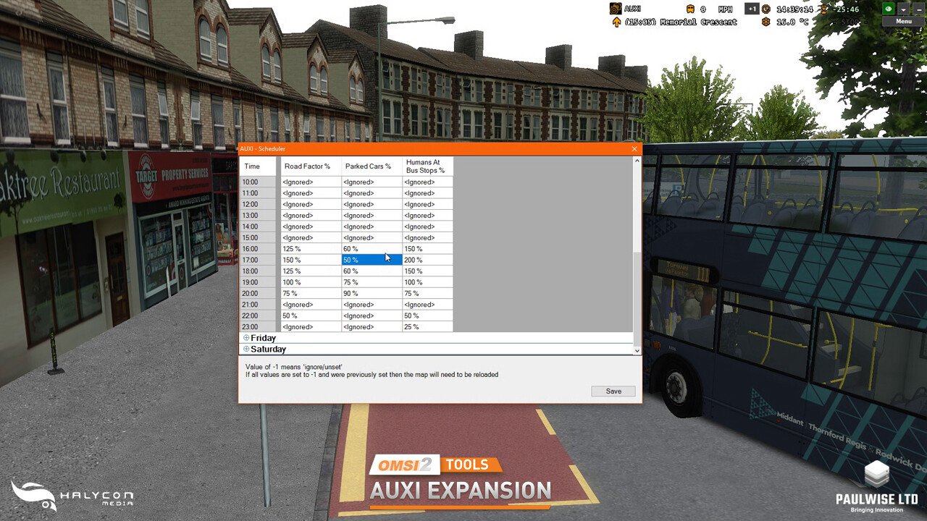Click the AUXI gear logo icon
Screen dimensions: 927x521
[616, 9]
